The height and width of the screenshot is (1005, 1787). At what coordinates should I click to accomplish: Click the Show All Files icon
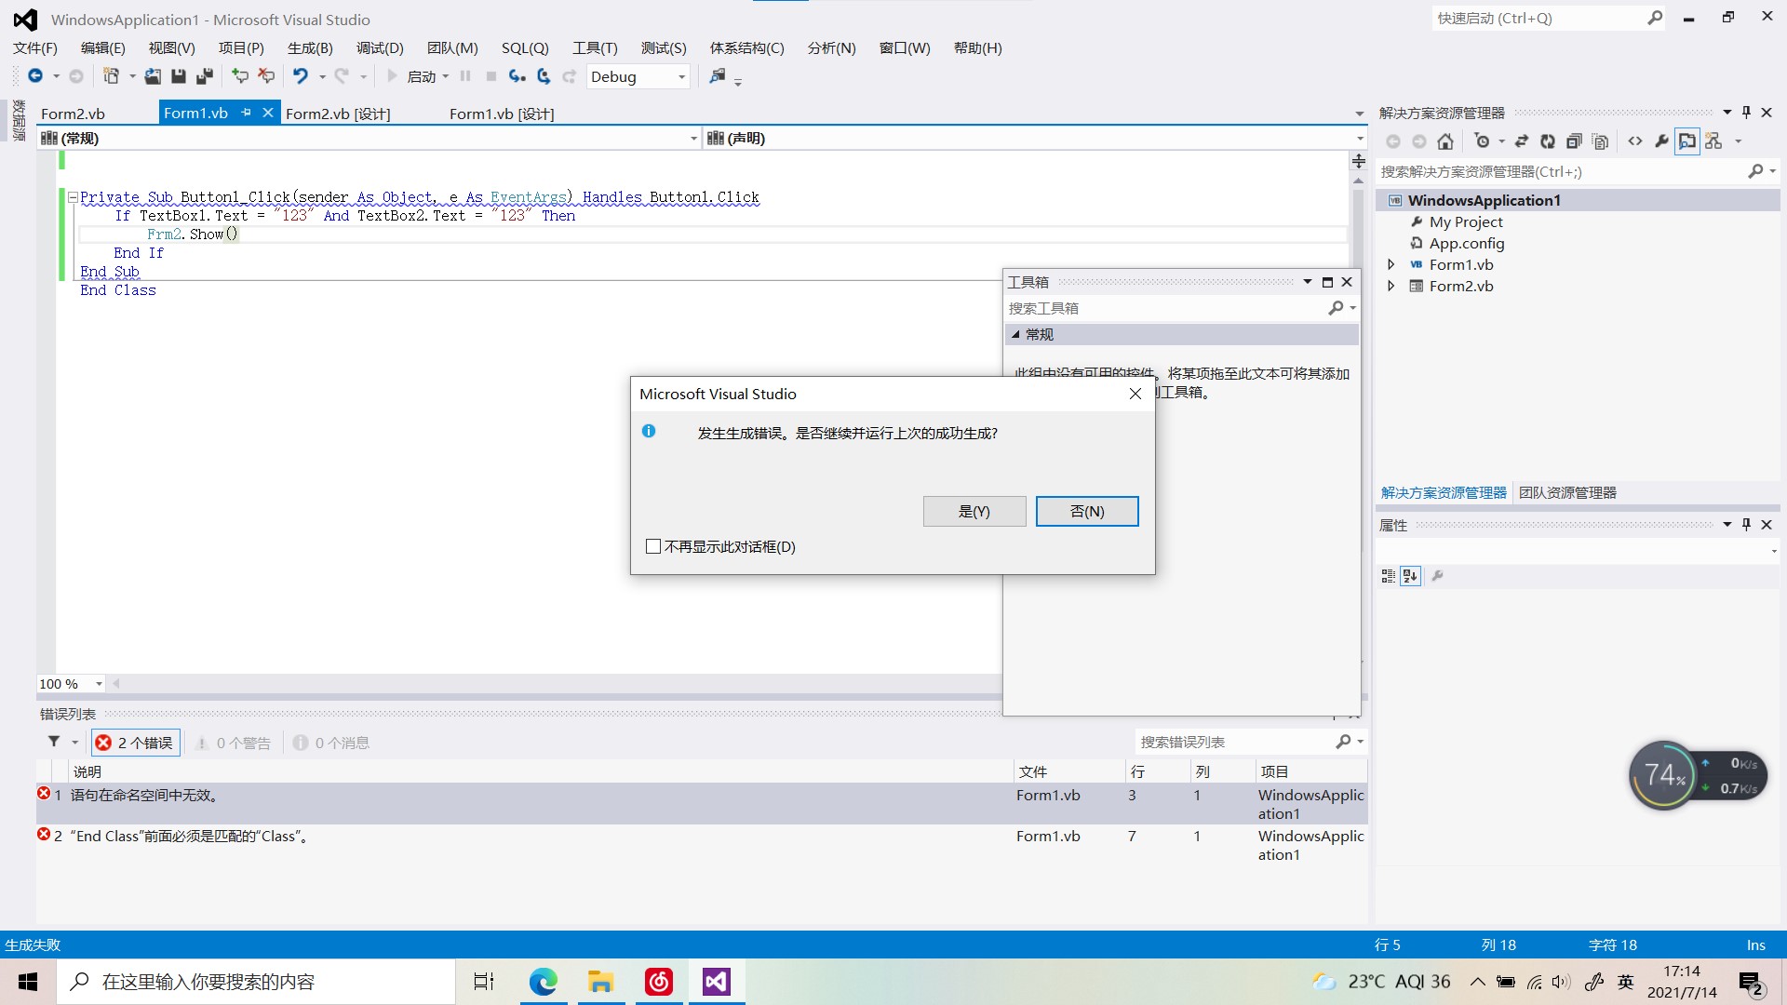1600,141
